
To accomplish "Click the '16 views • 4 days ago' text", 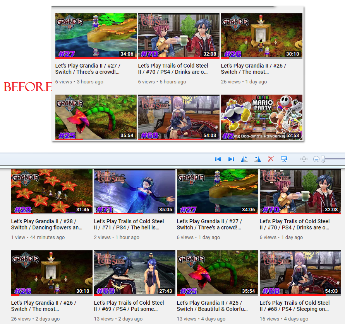I will click(x=284, y=319).
